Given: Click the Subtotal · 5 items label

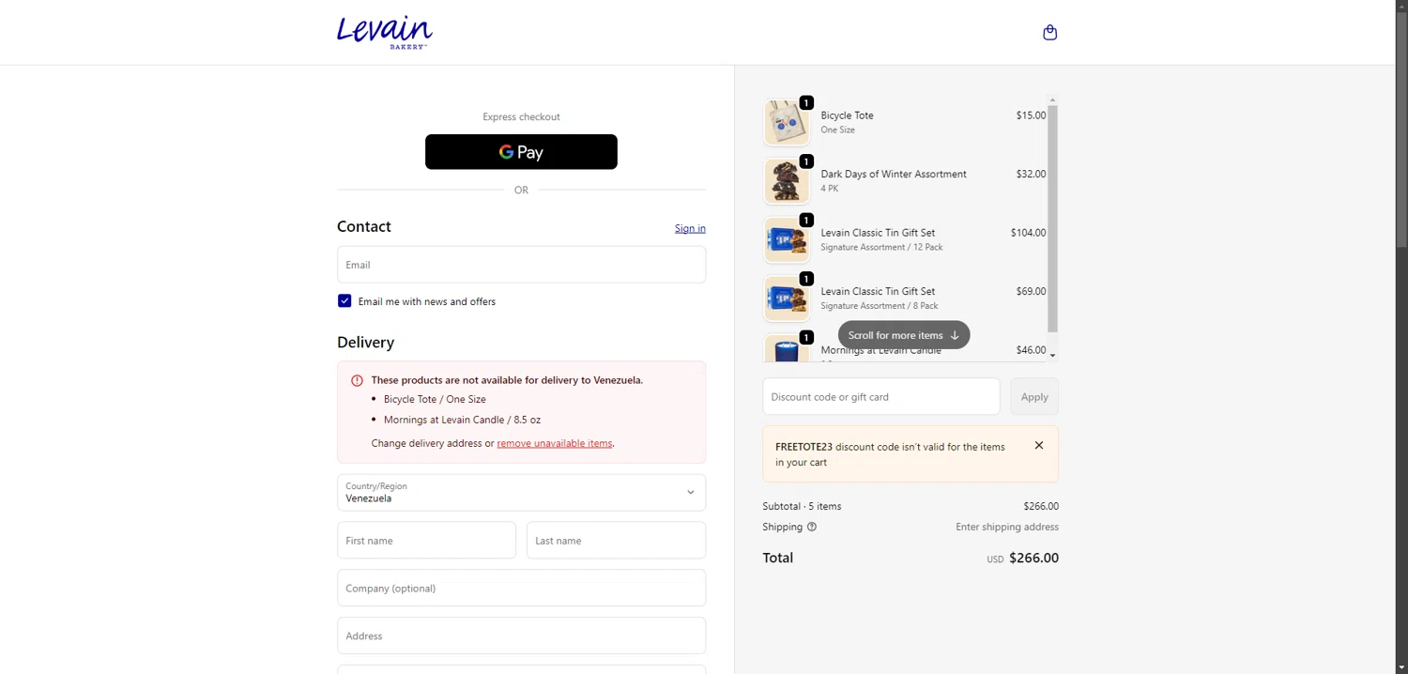Looking at the screenshot, I should coord(802,506).
